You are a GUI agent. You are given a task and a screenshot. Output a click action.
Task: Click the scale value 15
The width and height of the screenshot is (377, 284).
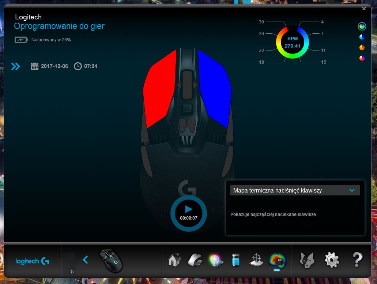[x=324, y=62]
